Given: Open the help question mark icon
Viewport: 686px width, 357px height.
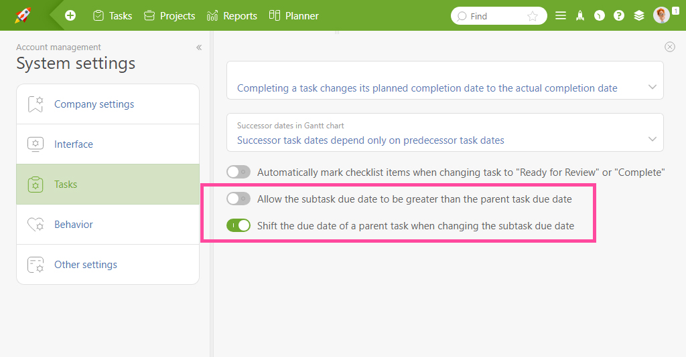Looking at the screenshot, I should point(618,16).
